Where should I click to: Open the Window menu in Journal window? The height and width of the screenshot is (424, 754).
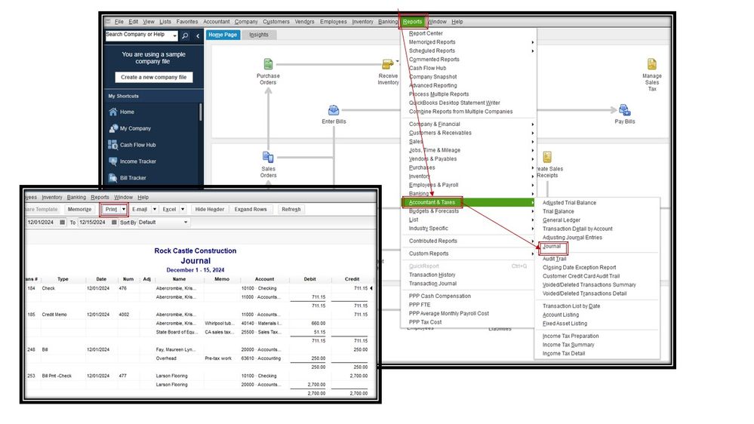pyautogui.click(x=123, y=197)
